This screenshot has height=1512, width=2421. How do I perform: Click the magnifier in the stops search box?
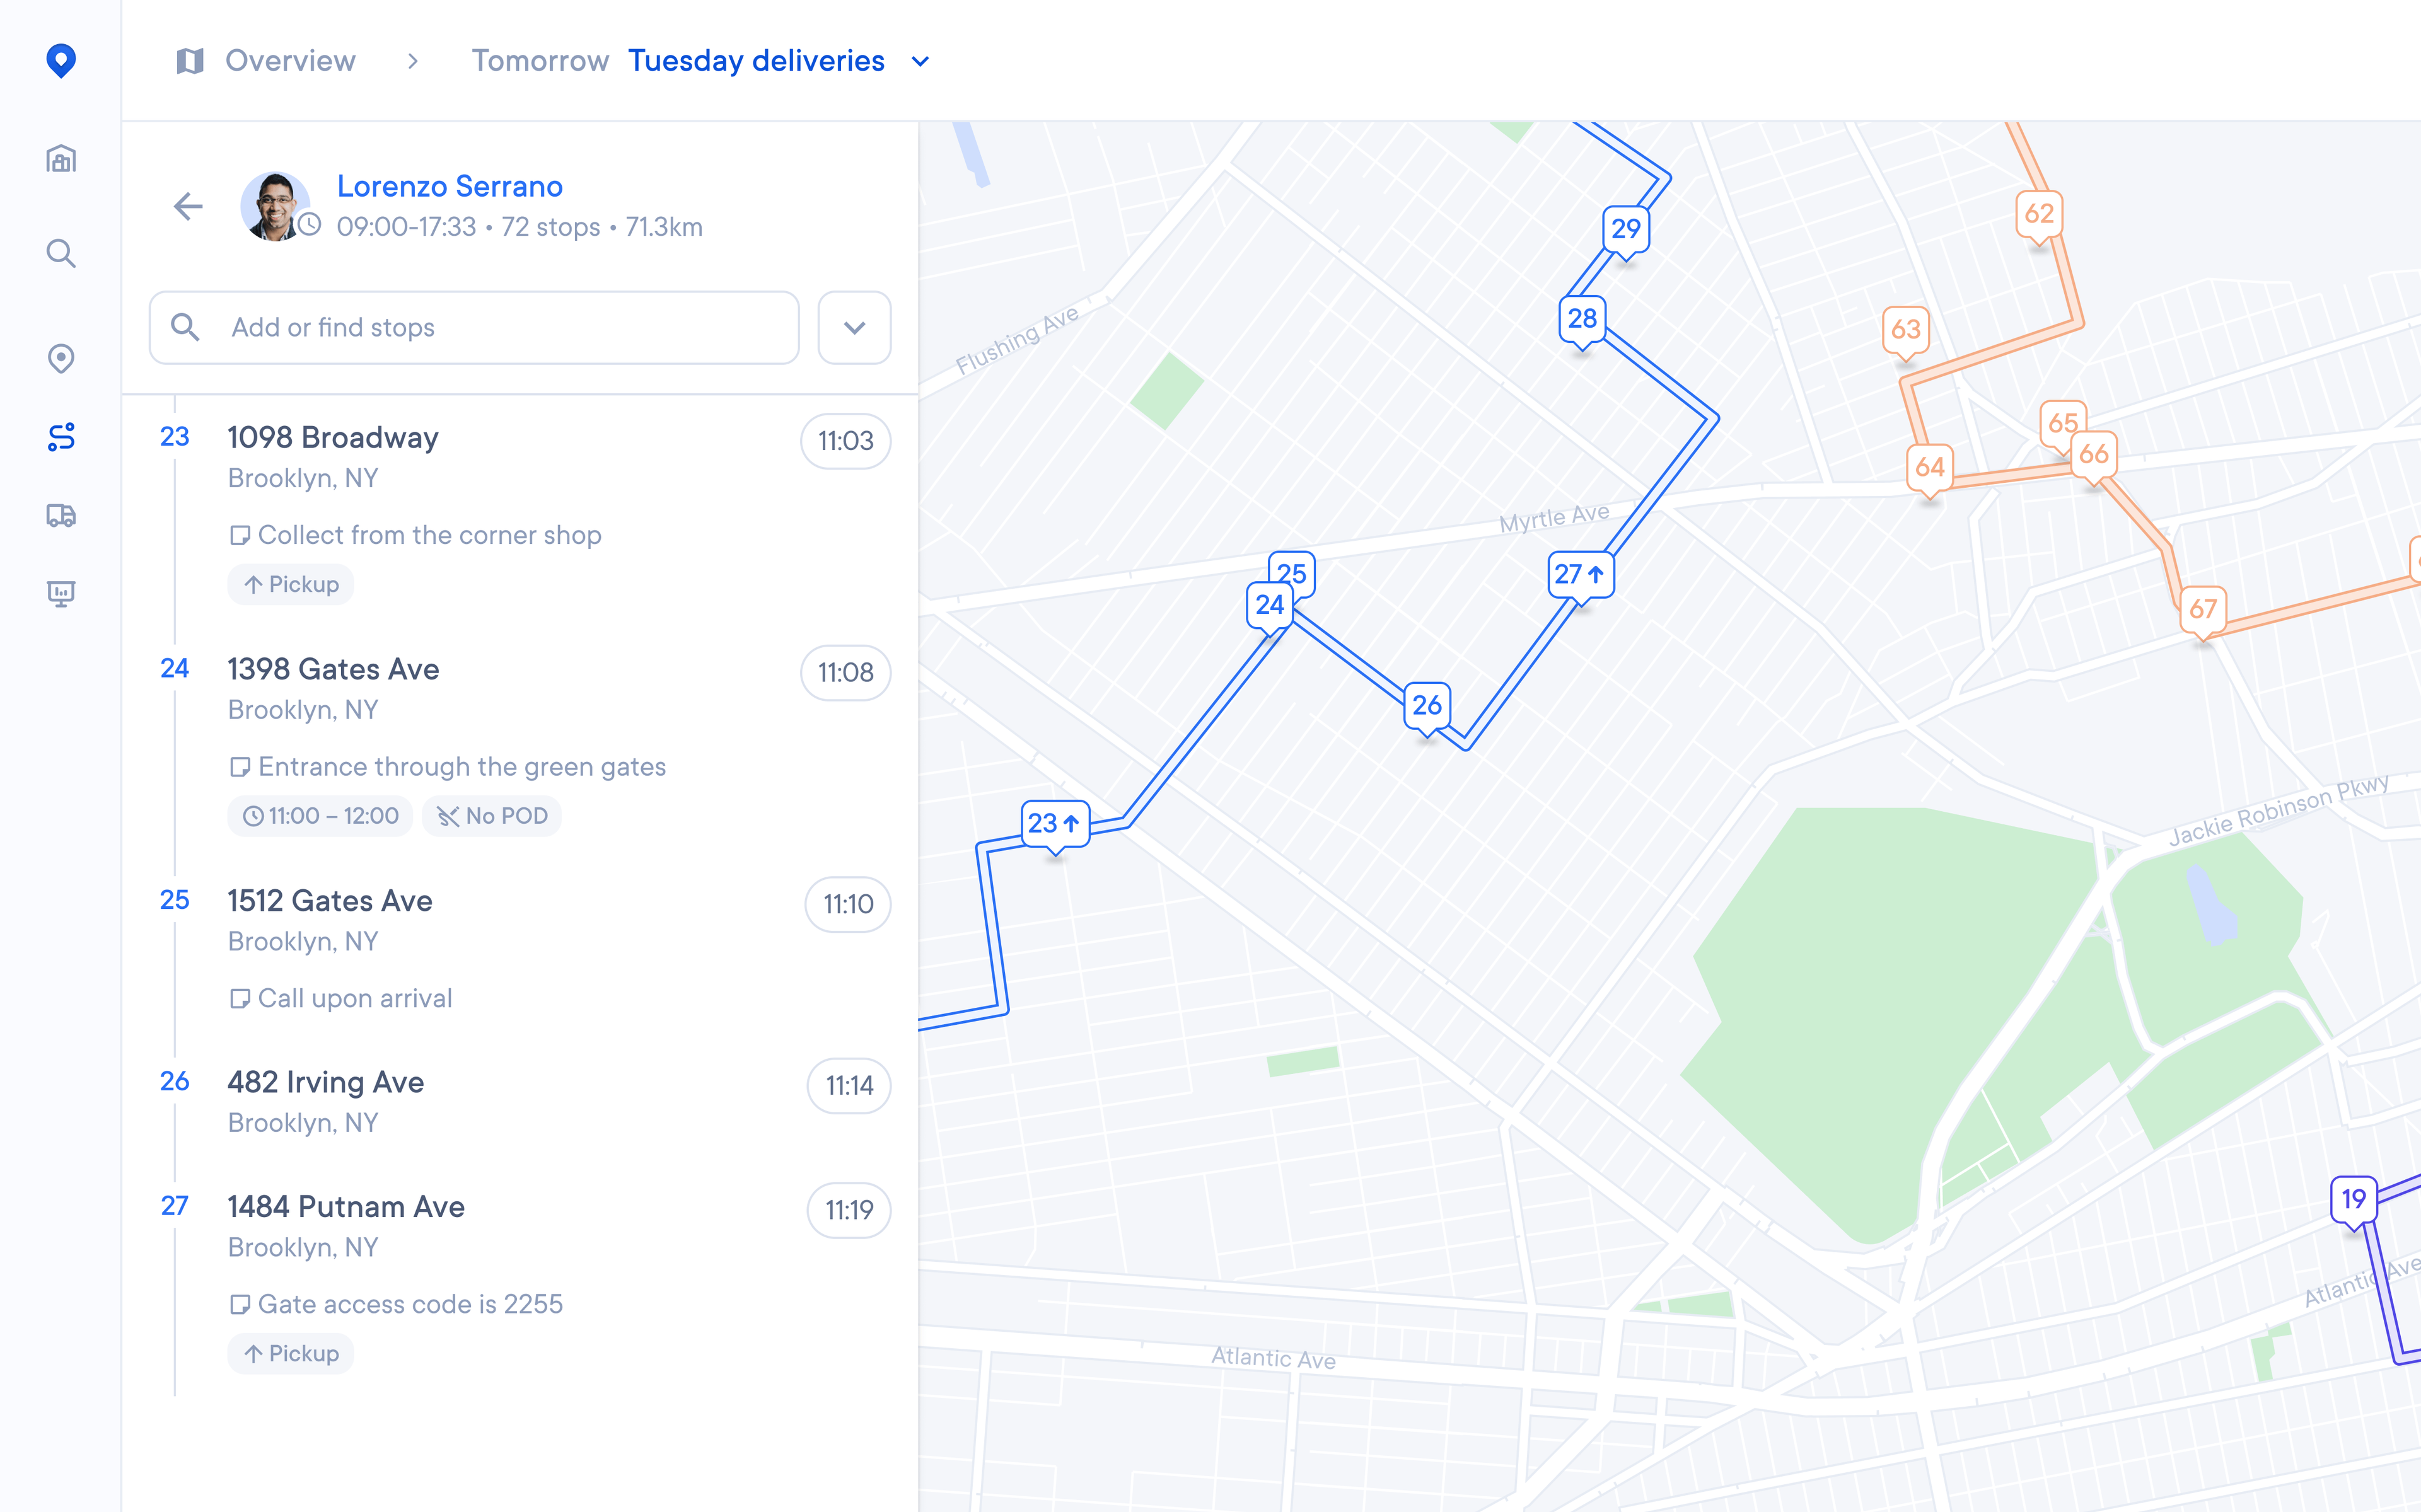(x=185, y=327)
